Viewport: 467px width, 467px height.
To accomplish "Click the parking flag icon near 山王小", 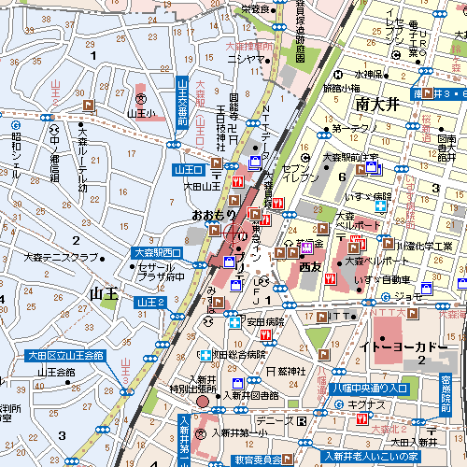I will (x=89, y=106).
